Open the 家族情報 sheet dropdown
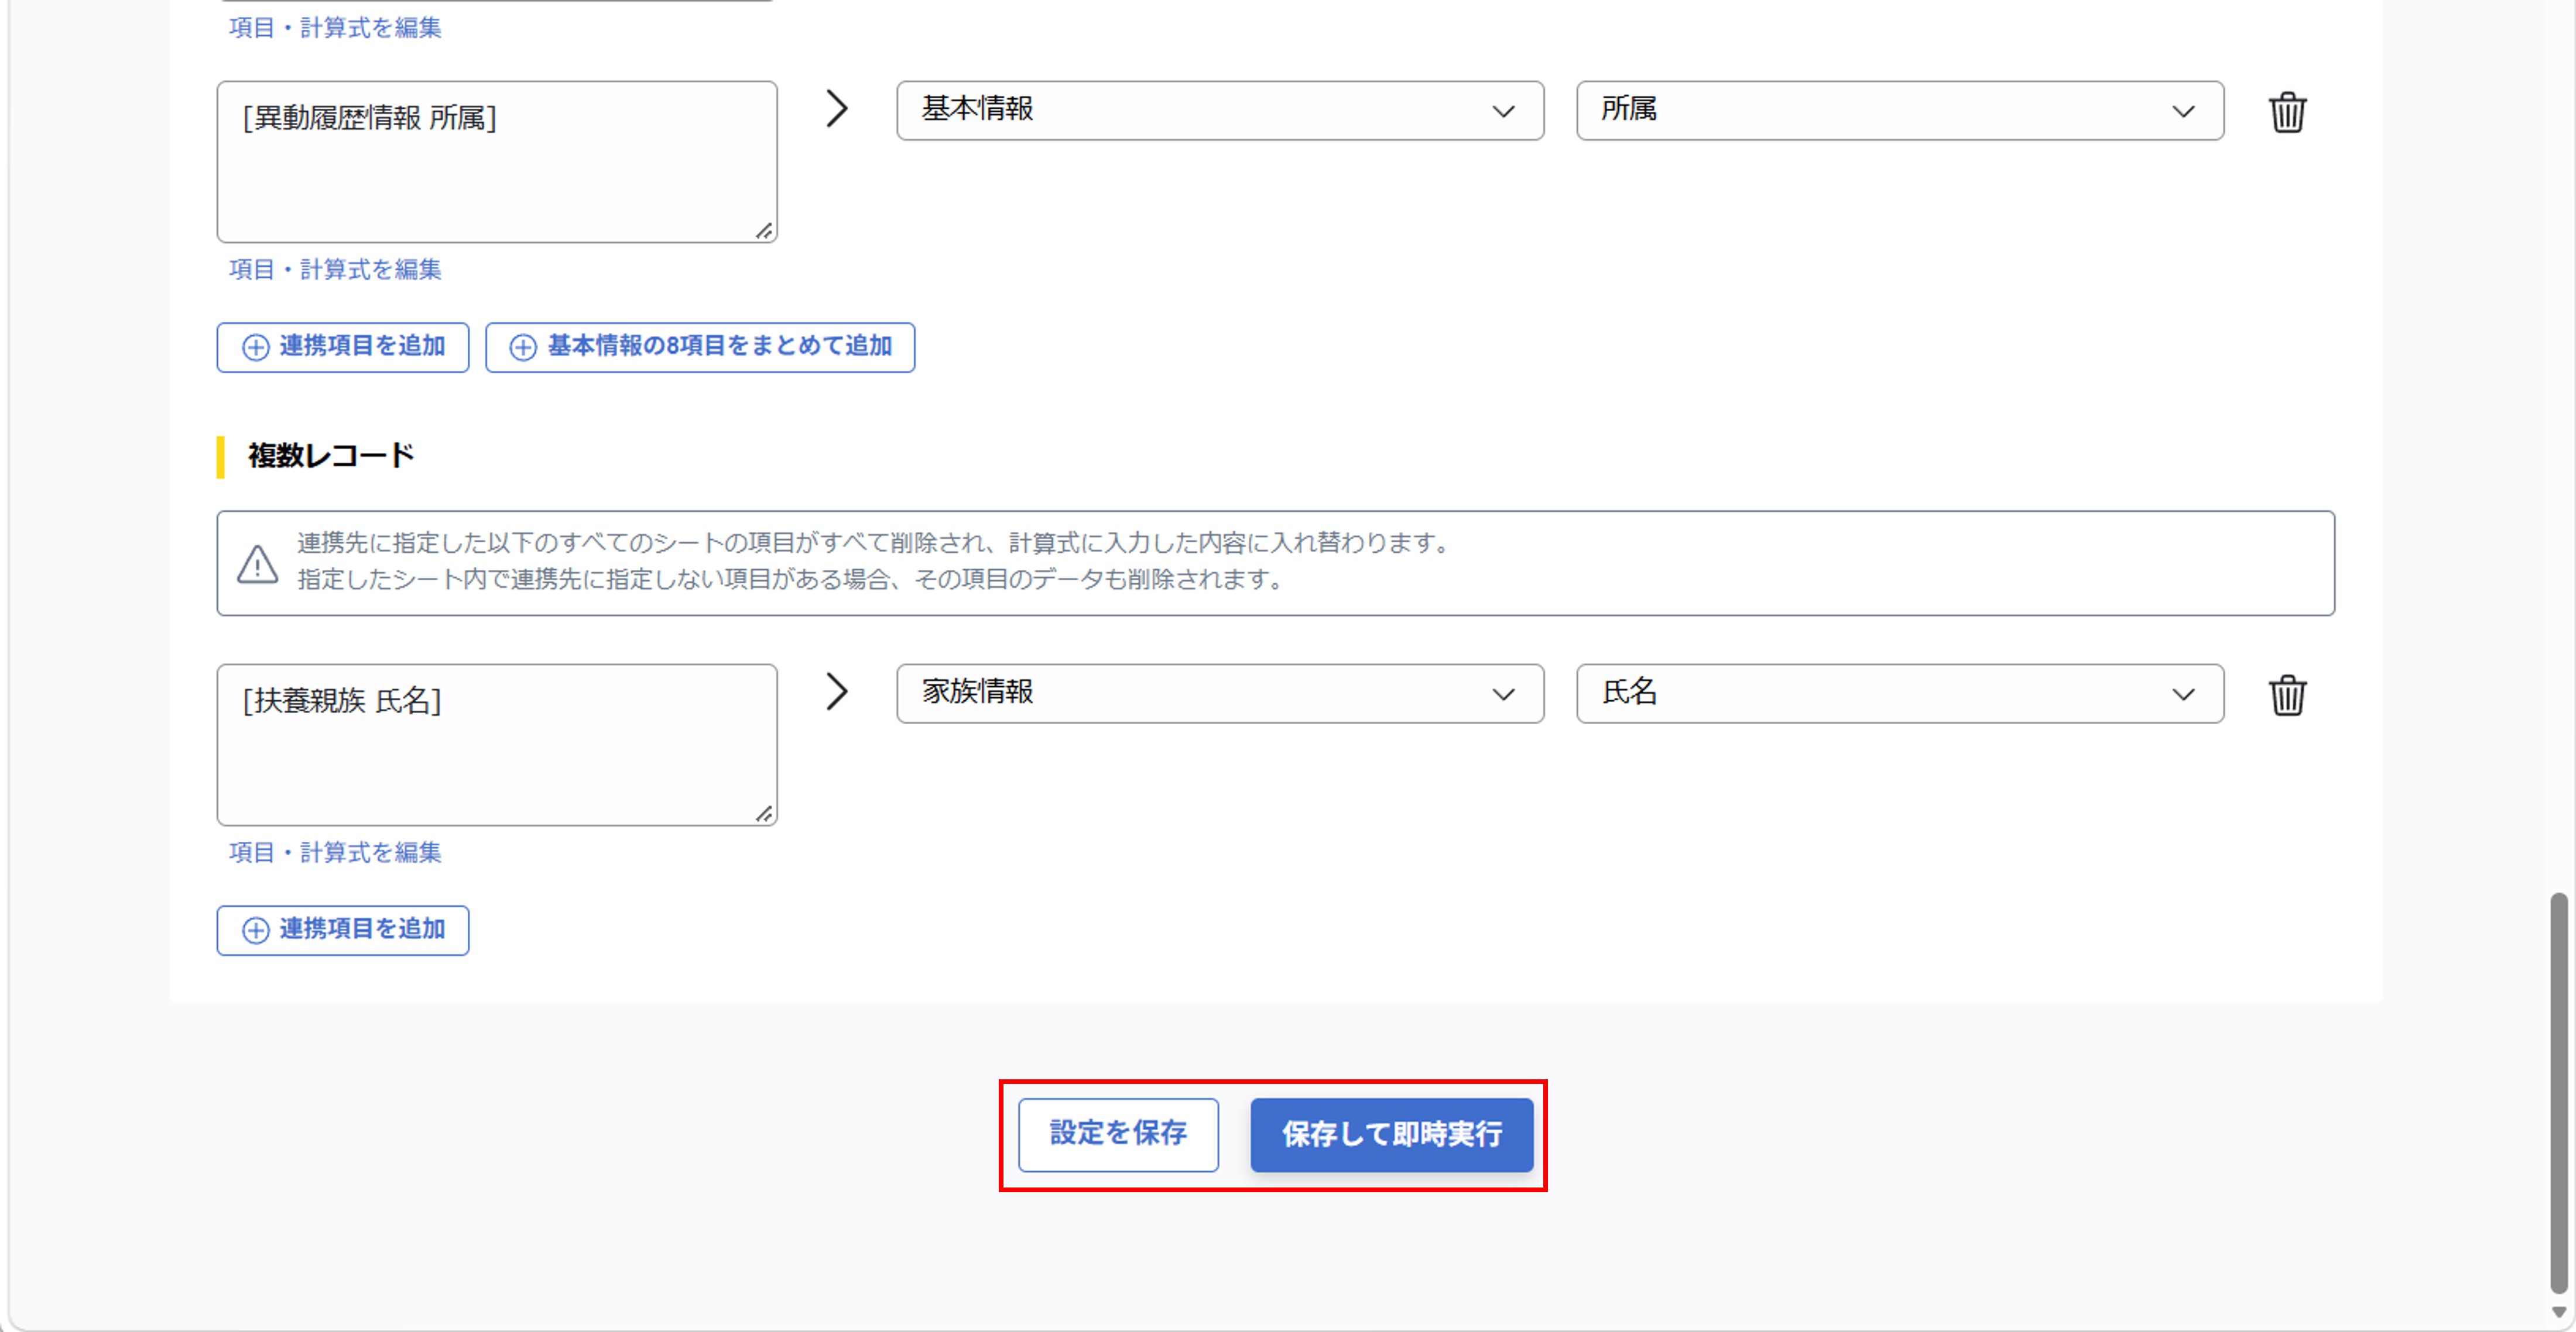2576x1332 pixels. pyautogui.click(x=1220, y=693)
